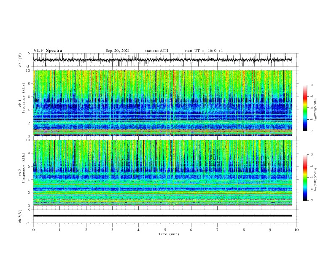Click the time-axis tick label '10'
Viewport: 334px width, 258px height.
[296, 230]
